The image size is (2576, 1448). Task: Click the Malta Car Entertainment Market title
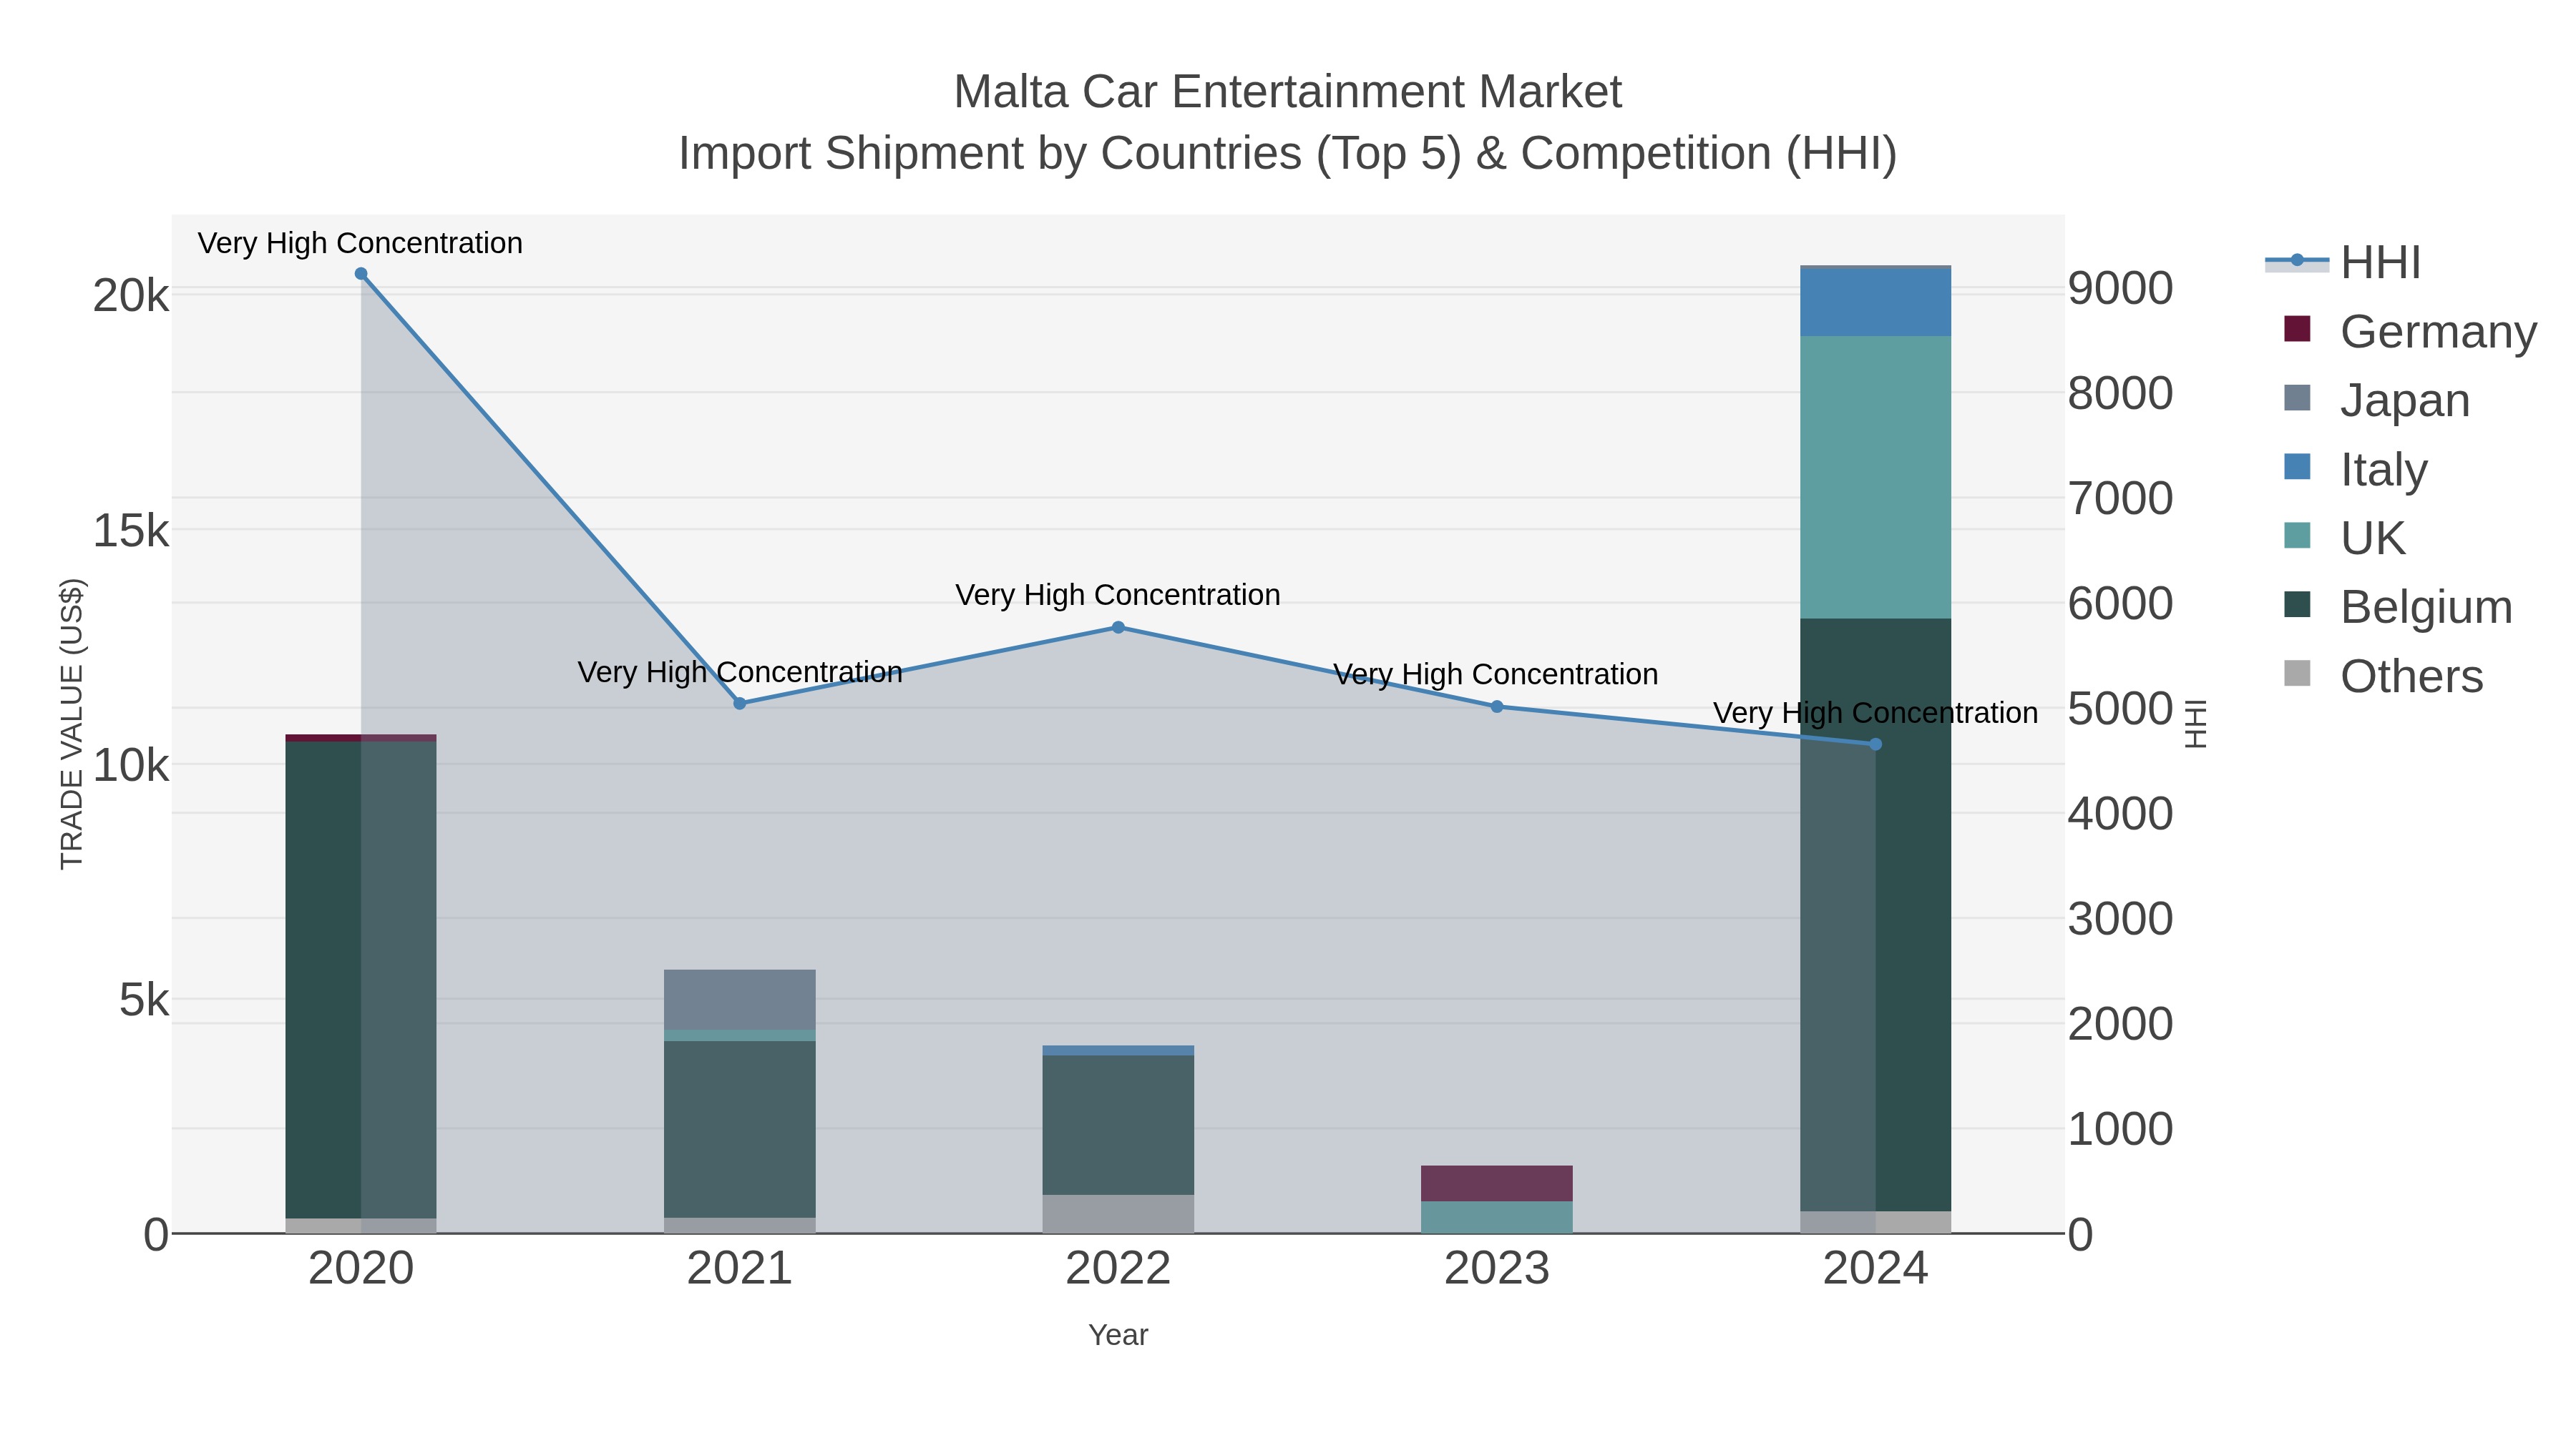[1288, 92]
